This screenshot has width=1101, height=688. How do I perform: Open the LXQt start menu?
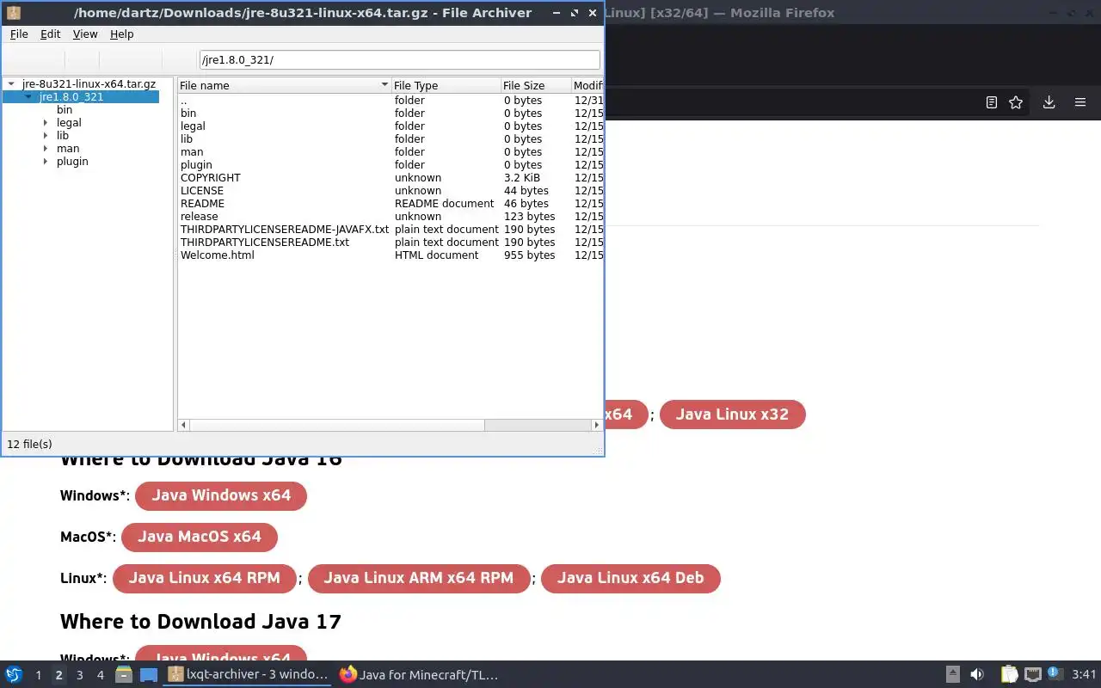[14, 674]
